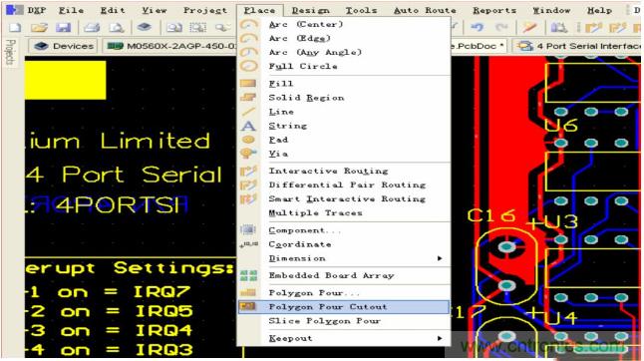
Task: Switch to the Devices tab
Action: 63,46
